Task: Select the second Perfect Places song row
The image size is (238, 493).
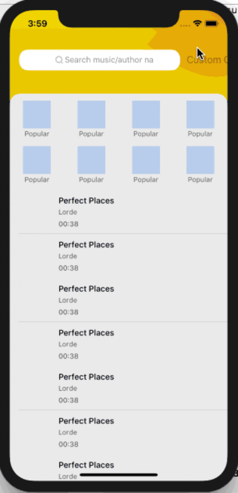Action: (x=123, y=256)
